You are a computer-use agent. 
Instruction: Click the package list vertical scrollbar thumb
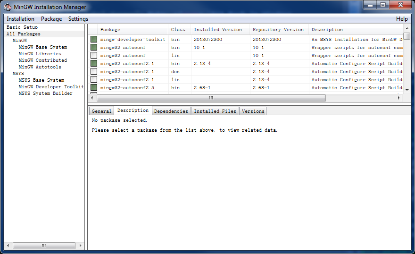pyautogui.click(x=407, y=36)
